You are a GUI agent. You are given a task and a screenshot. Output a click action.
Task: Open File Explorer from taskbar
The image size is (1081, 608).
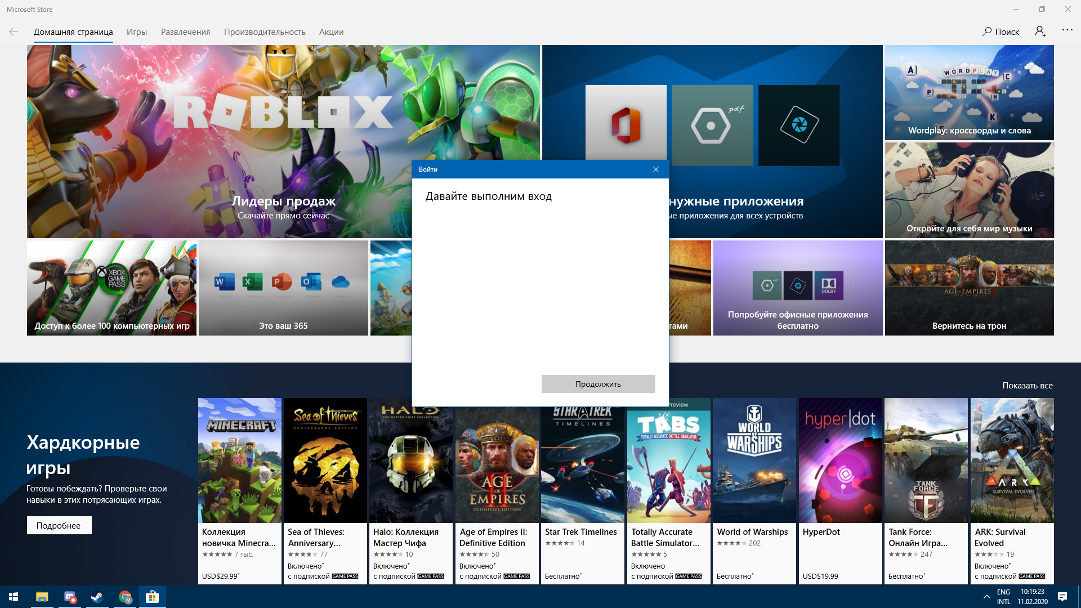click(x=42, y=597)
